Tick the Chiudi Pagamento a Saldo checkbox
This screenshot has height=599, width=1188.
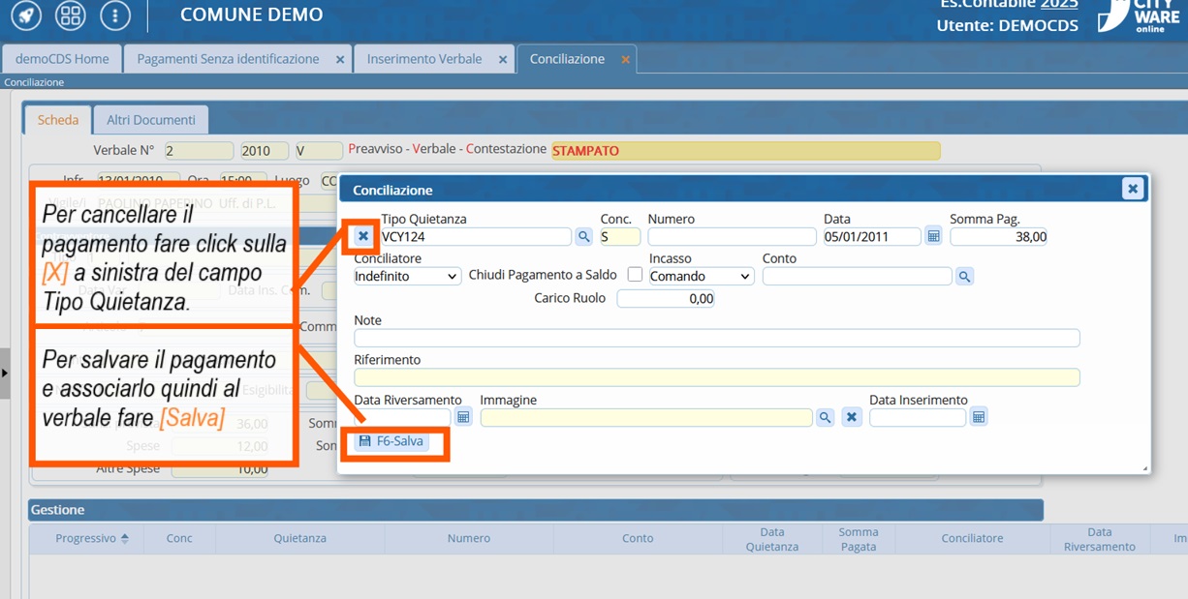tap(635, 275)
